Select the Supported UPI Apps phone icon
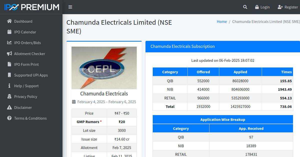Screen dimensions: 300x157 pos(9,75)
